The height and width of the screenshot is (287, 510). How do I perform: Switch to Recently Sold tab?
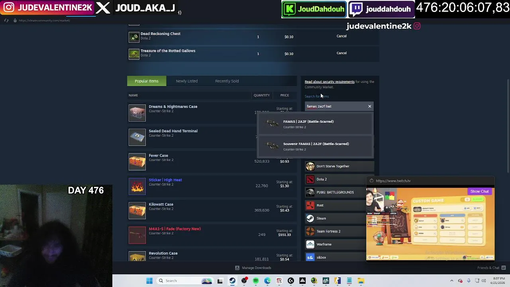(x=227, y=81)
